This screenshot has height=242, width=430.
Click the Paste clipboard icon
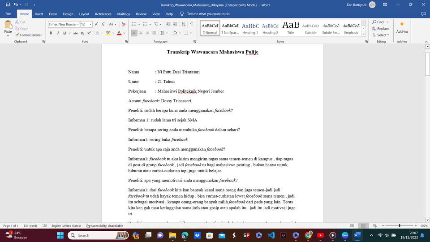pyautogui.click(x=8, y=26)
